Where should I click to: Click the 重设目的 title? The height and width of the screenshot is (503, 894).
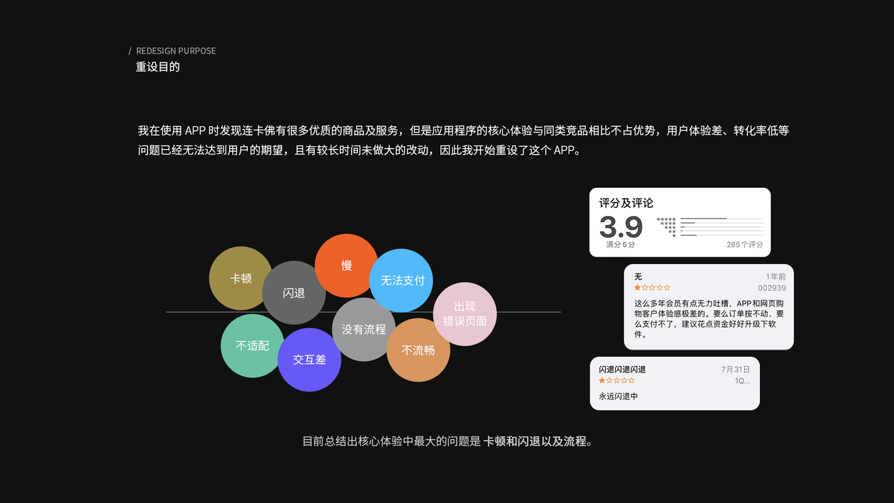tap(158, 67)
